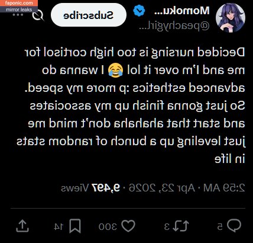
Task: Like the tweet with the heart icon
Action: click(x=128, y=226)
